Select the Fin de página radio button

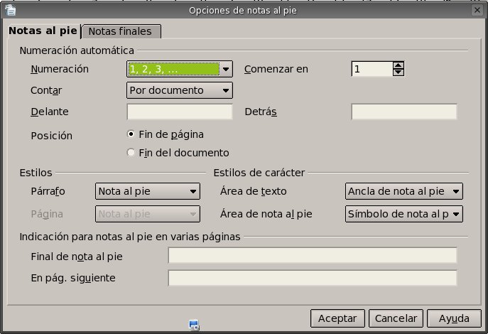coord(131,134)
